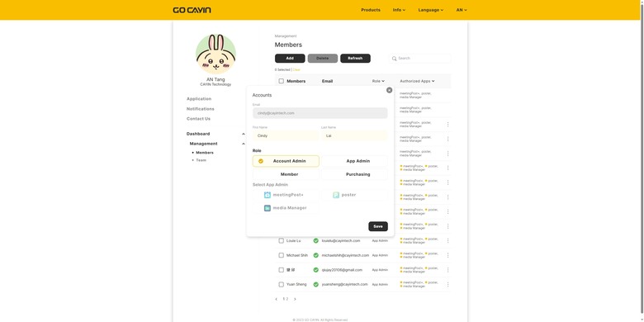Open Contact Us in the sidebar
Image resolution: width=644 pixels, height=322 pixels.
coord(198,119)
